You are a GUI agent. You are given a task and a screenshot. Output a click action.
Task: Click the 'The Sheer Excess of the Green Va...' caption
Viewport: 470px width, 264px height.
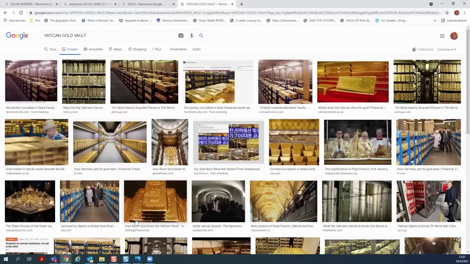tap(29, 226)
